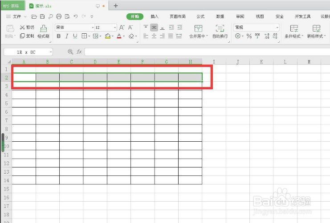Open border style dropdown arrow
330x223 pixels.
(x=89, y=36)
